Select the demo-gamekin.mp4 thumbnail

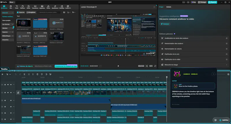pos(24,23)
